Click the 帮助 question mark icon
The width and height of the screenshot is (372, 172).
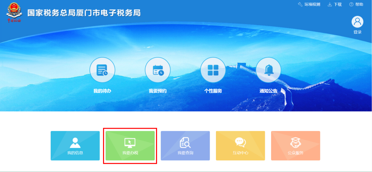click(x=351, y=4)
